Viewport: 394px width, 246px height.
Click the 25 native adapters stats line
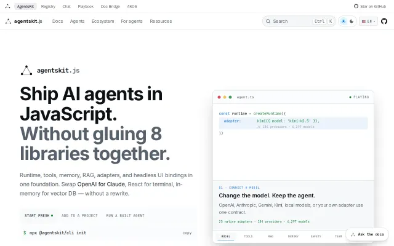pyautogui.click(x=264, y=221)
